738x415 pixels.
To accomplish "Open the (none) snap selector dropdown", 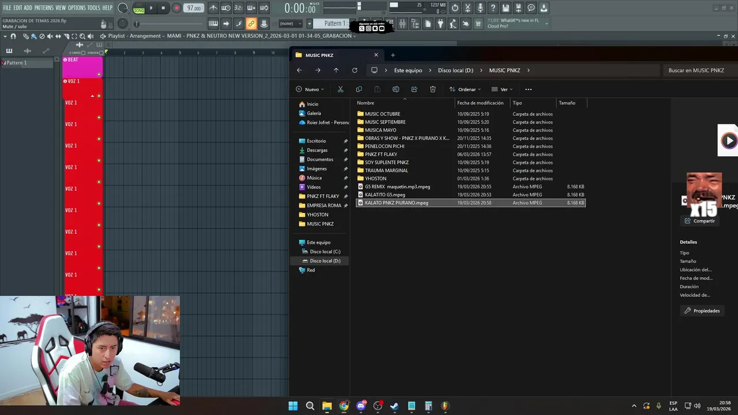I will [290, 24].
